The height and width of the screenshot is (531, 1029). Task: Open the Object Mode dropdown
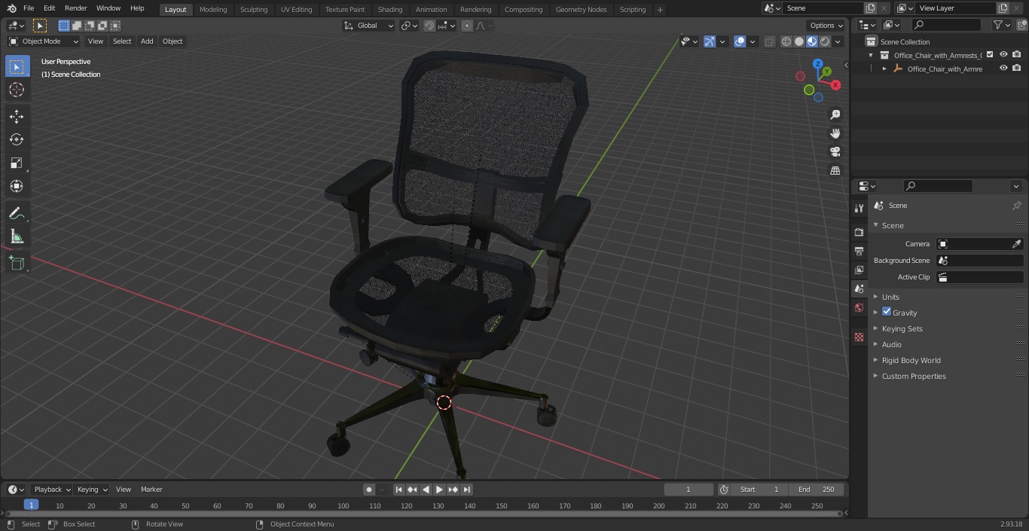tap(43, 41)
